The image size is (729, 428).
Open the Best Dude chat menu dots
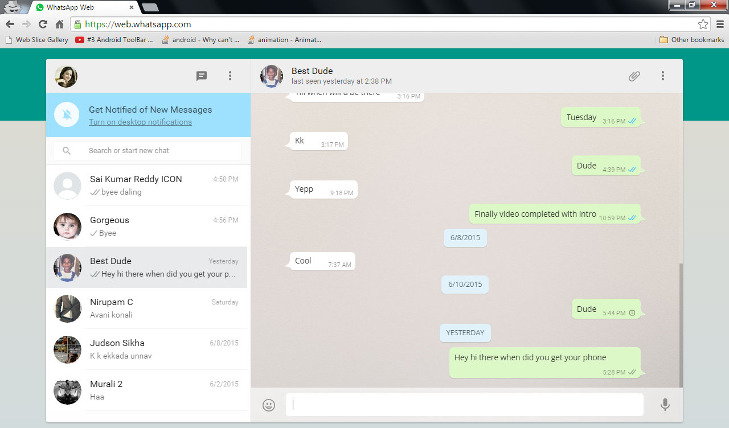pos(663,76)
